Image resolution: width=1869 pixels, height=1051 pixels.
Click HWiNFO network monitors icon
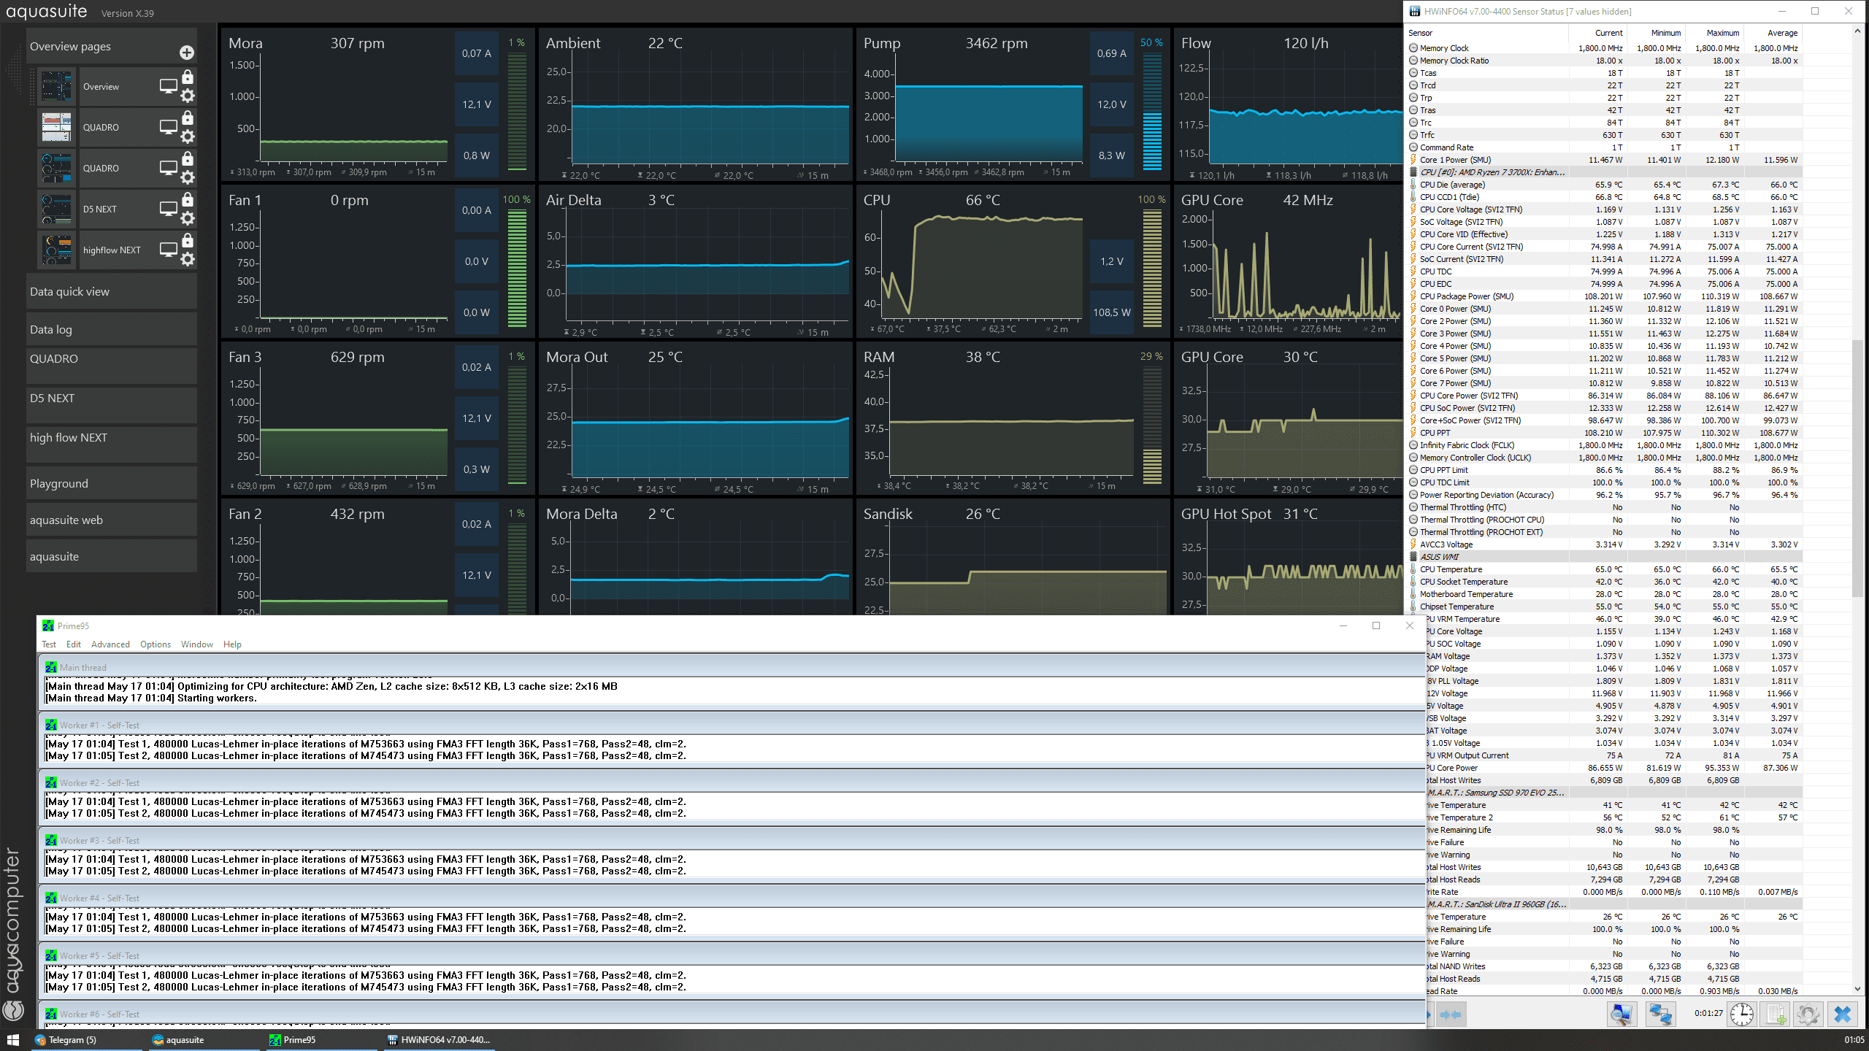pyautogui.click(x=1660, y=1014)
